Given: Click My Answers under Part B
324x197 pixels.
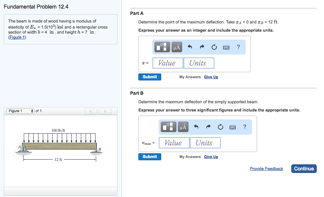Looking at the screenshot, I should coord(190,156).
